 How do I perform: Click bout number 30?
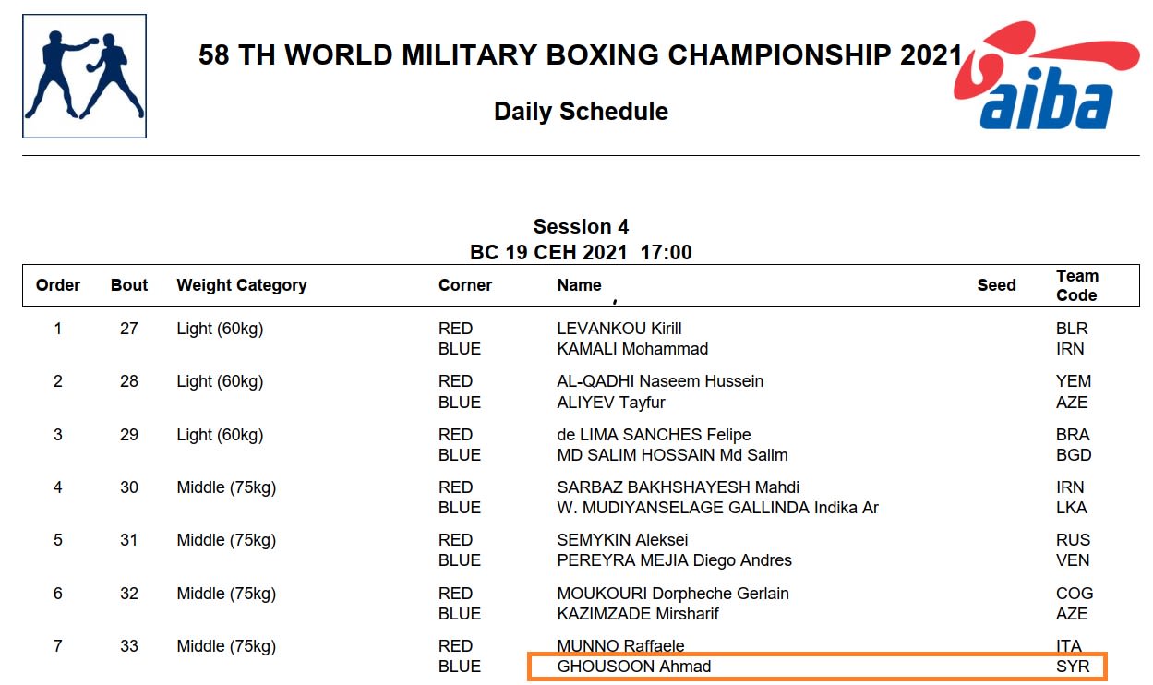click(129, 487)
